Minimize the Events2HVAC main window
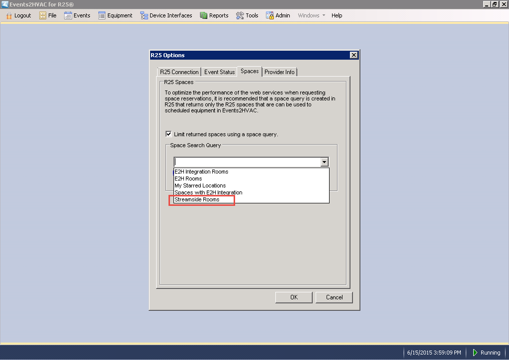509x360 pixels. click(x=487, y=4)
